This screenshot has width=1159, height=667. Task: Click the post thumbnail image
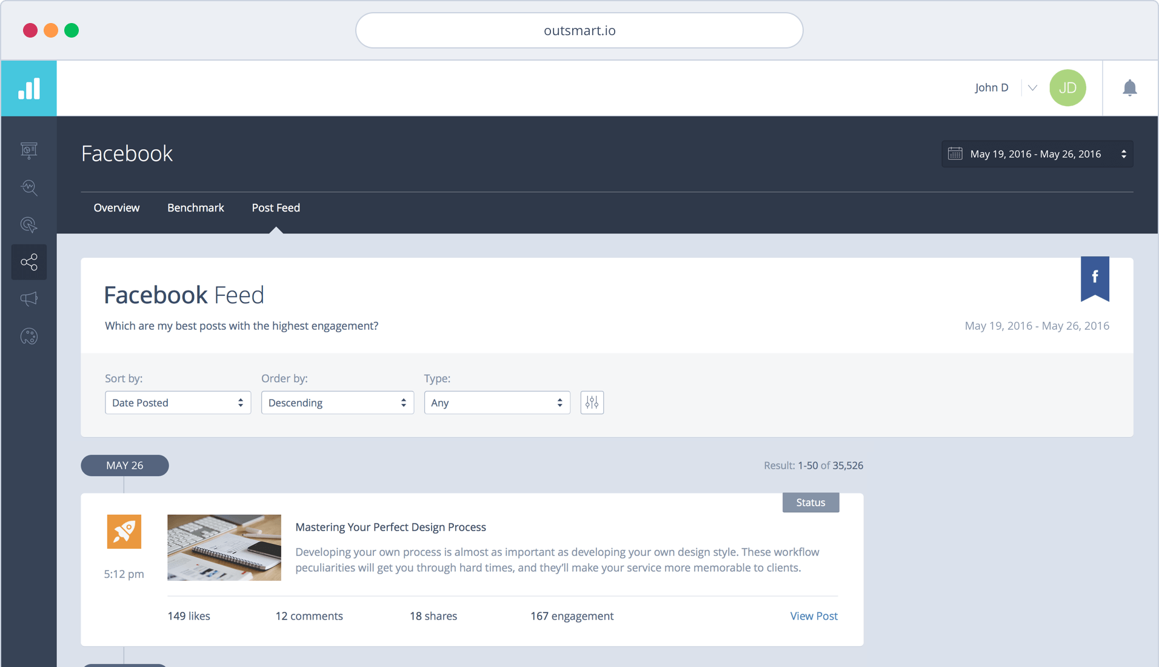point(224,548)
